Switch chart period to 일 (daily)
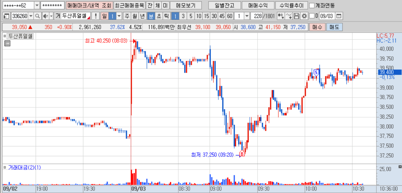 (x=105, y=16)
